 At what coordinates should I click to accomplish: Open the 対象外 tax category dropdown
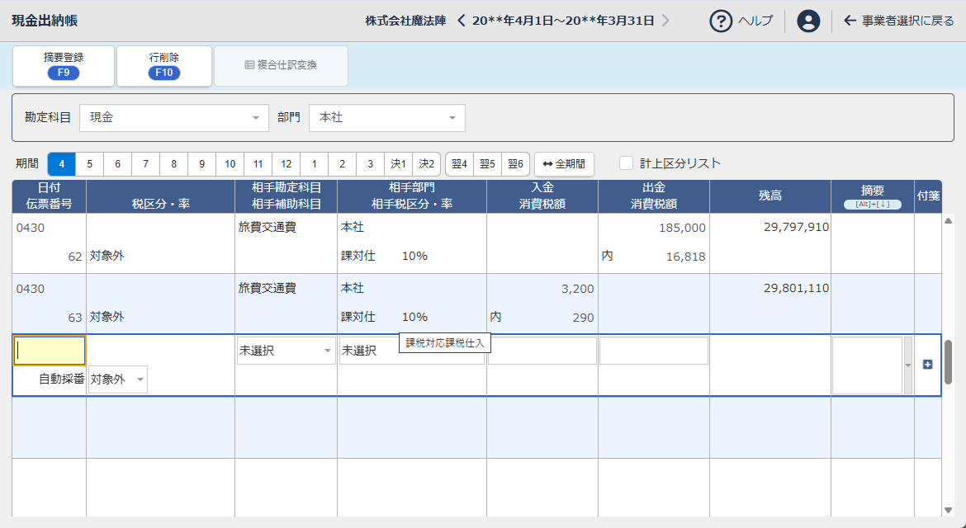point(140,379)
